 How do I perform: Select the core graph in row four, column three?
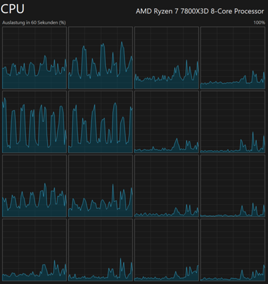click(166, 250)
